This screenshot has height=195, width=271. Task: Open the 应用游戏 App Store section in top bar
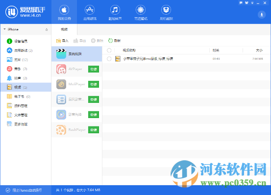(90, 12)
